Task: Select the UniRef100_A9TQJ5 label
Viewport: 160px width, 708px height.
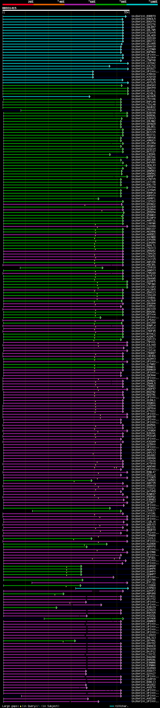Action: click(x=143, y=82)
